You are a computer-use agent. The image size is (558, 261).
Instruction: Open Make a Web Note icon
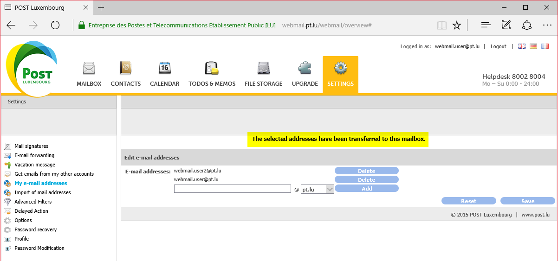click(x=506, y=25)
